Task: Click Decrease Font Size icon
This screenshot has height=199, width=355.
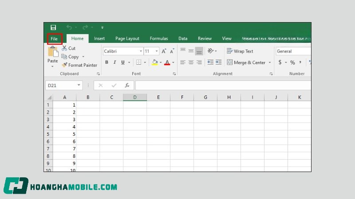Action: coord(172,51)
